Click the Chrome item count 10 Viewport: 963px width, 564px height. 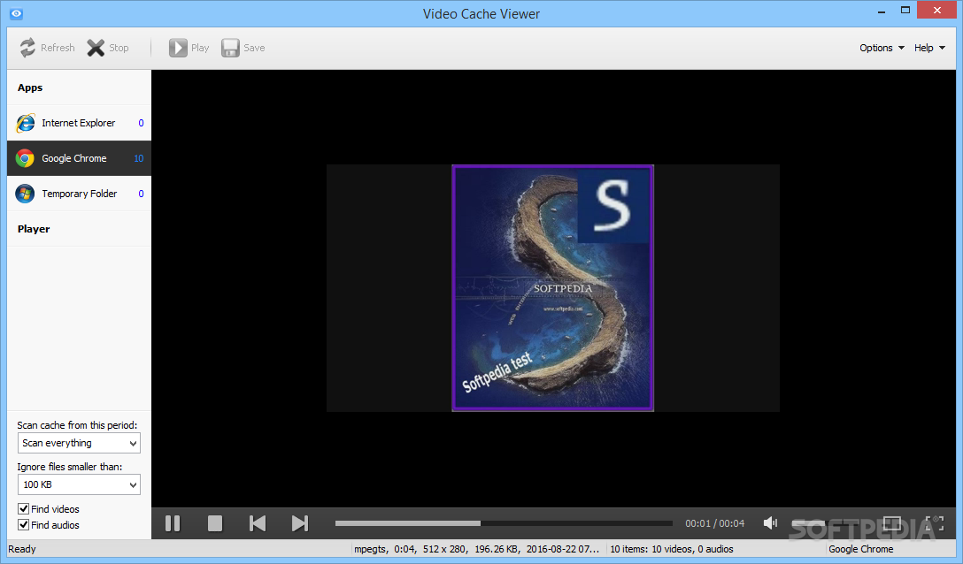tap(139, 158)
